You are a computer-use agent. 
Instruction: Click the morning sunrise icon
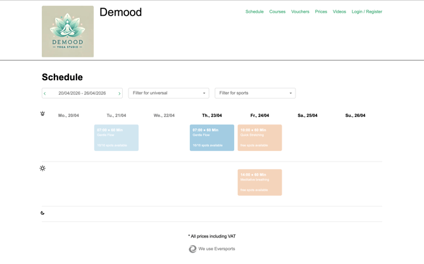42,114
